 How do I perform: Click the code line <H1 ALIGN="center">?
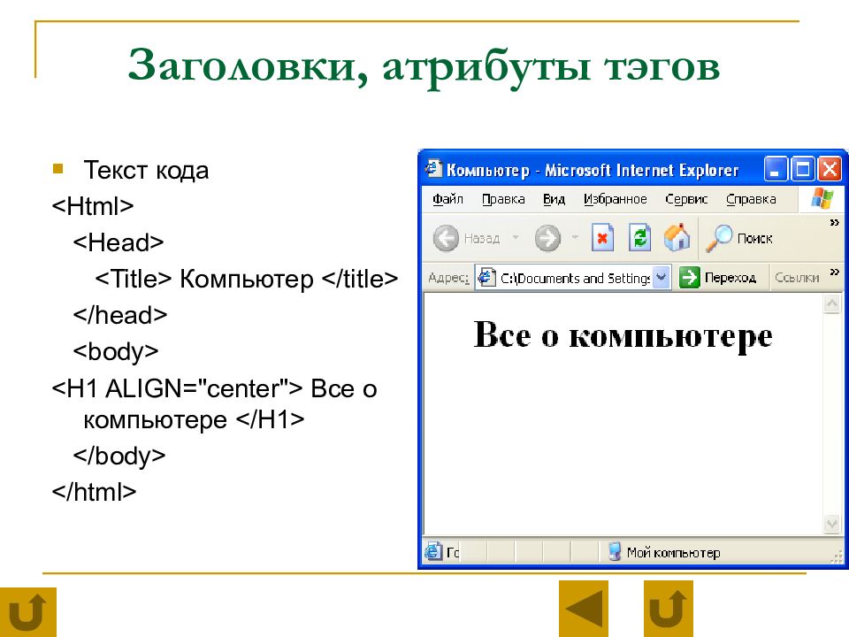[177, 388]
